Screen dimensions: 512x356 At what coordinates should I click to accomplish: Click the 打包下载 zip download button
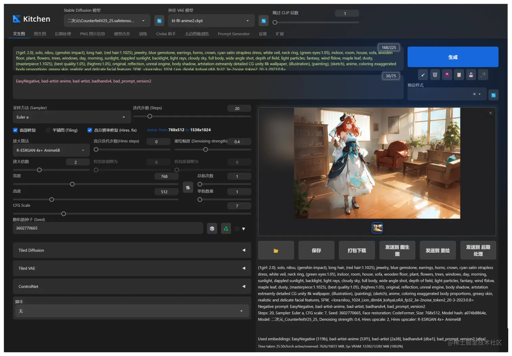[x=357, y=251]
